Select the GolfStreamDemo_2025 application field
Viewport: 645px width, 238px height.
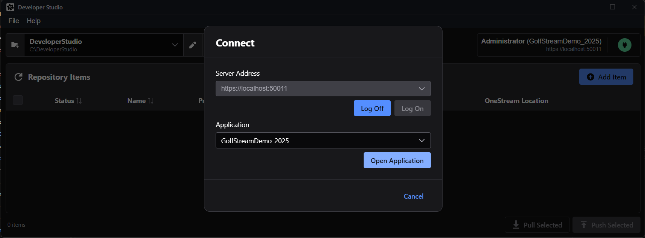pos(323,141)
